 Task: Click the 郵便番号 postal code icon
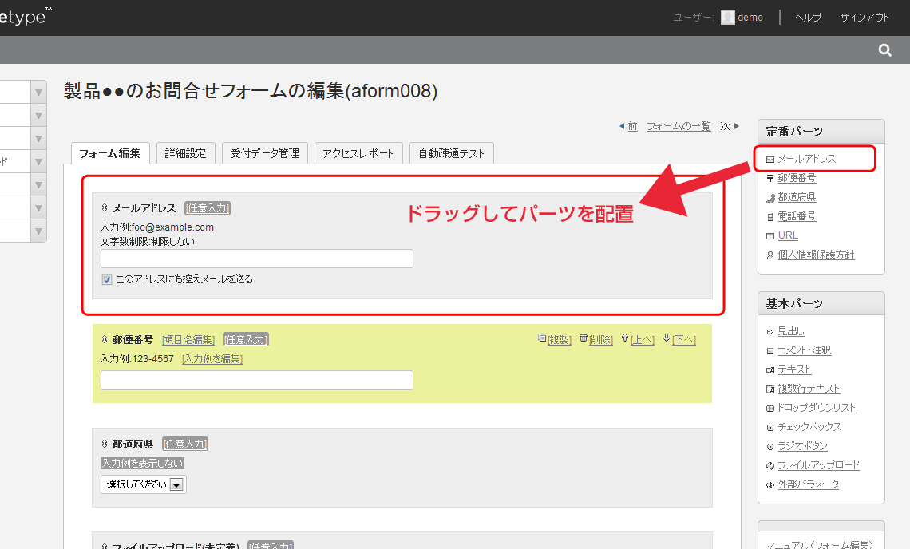[770, 178]
